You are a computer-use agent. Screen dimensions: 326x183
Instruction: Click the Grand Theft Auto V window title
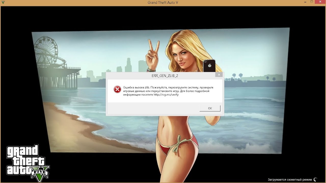pos(163,3)
